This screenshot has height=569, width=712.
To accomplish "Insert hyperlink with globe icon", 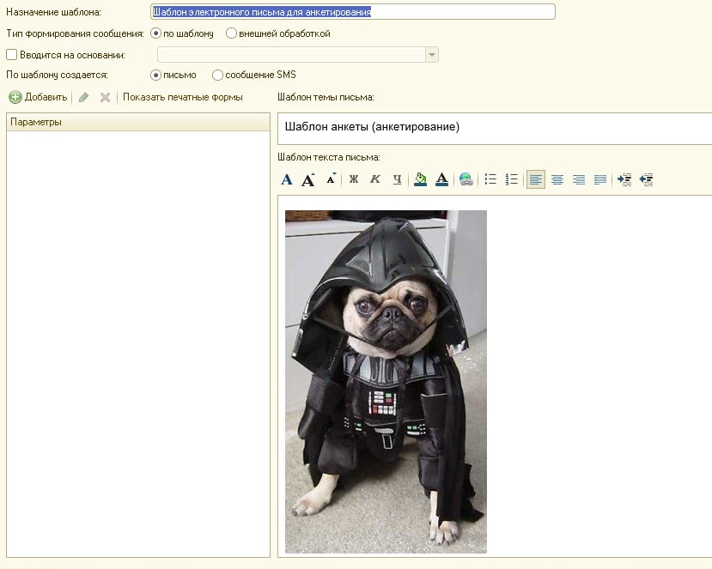I will click(466, 179).
